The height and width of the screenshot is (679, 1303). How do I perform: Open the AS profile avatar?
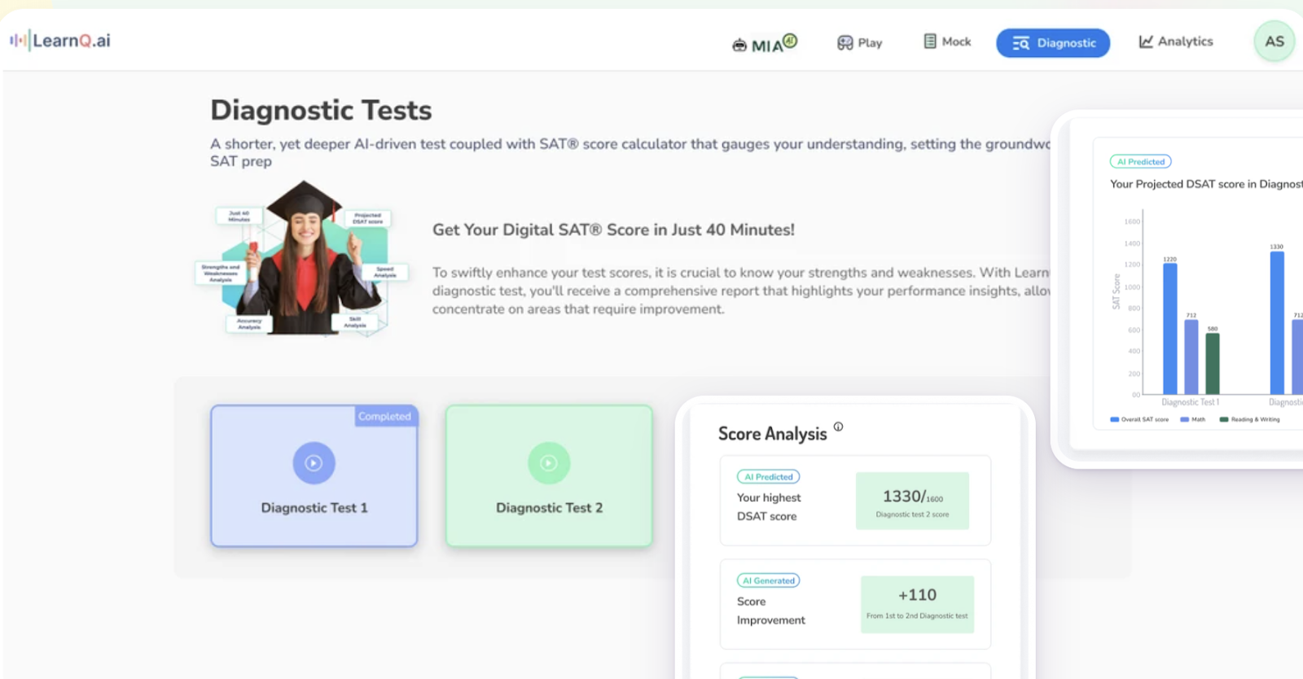point(1274,42)
